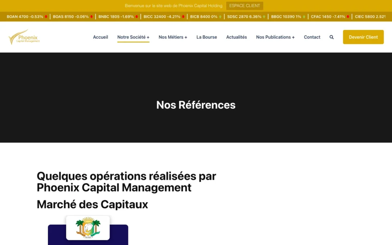Click BOAS 8150 -0.06% ticker entry
This screenshot has width=392, height=245.
(x=71, y=16)
